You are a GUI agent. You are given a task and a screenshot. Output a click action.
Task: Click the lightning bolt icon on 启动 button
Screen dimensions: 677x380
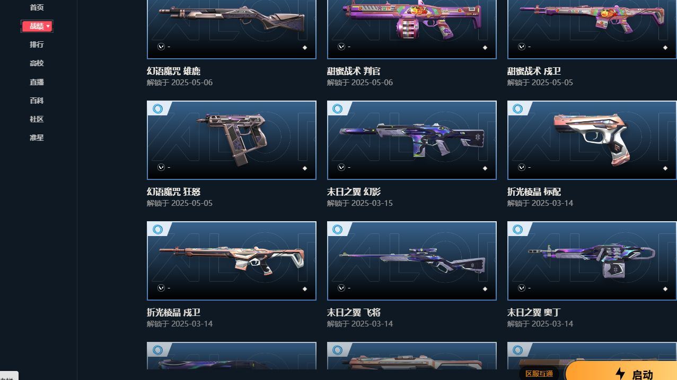pos(620,374)
